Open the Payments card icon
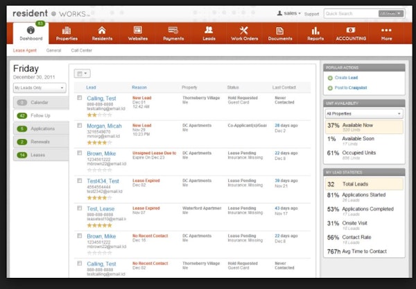 (x=173, y=31)
